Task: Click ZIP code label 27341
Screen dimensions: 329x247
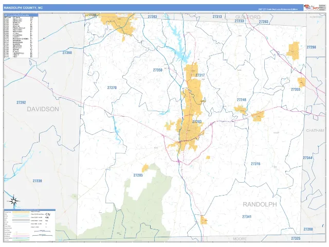Action: click(x=247, y=217)
